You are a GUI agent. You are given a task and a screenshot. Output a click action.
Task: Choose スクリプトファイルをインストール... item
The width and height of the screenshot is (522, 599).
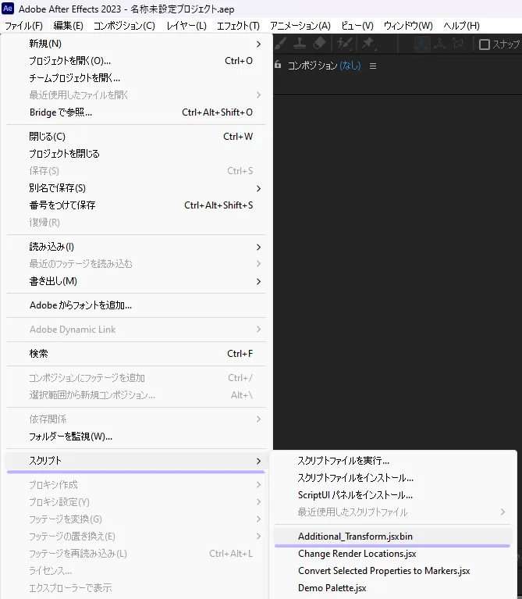[x=393, y=478]
